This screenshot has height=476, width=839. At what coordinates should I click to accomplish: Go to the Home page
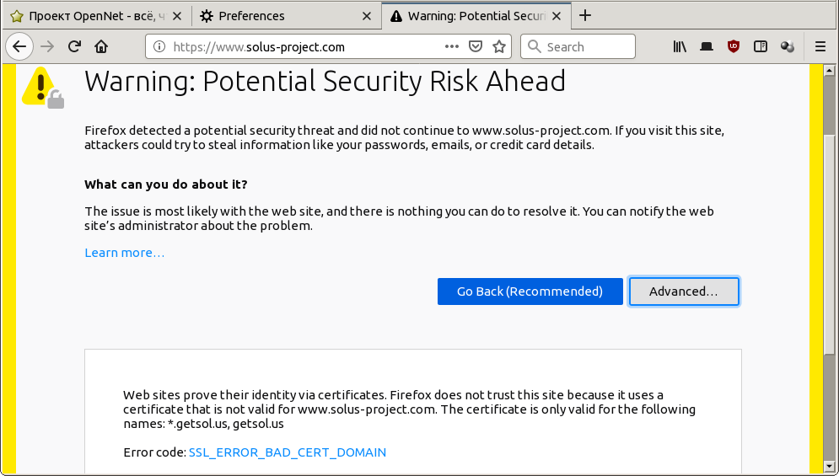click(x=101, y=46)
